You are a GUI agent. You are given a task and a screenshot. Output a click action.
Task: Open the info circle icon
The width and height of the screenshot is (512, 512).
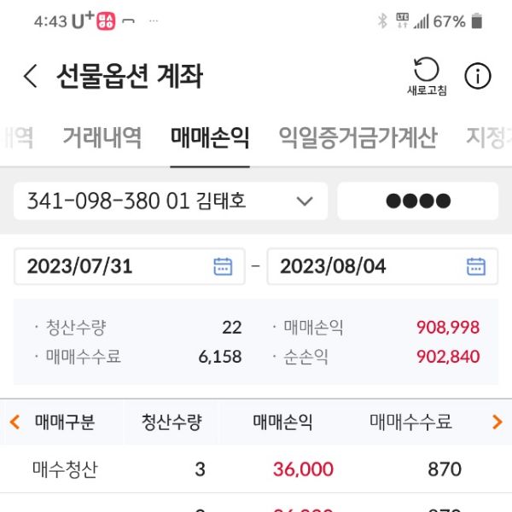pyautogui.click(x=477, y=76)
